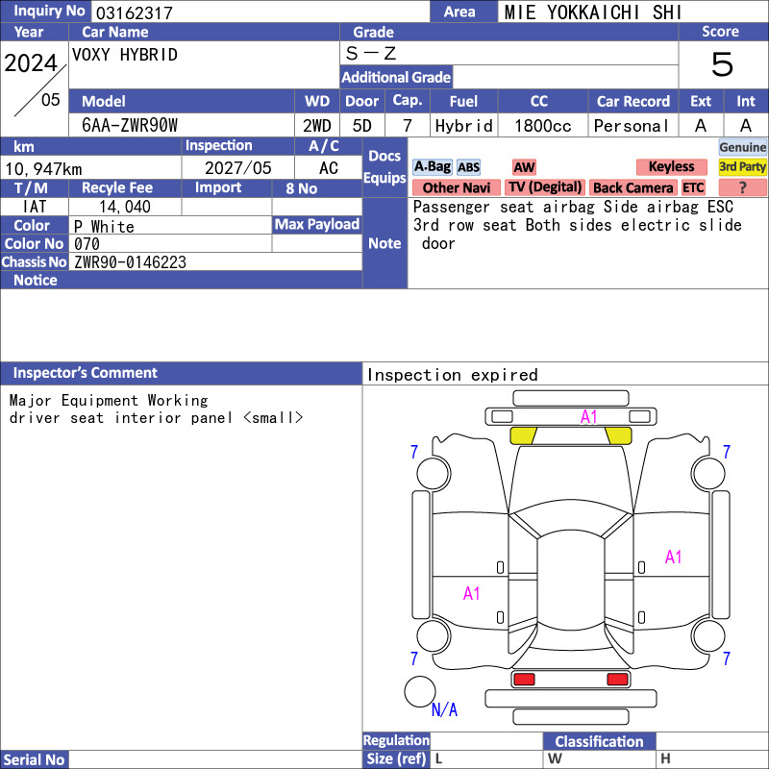Select the ABS equipment badge

pos(468,167)
